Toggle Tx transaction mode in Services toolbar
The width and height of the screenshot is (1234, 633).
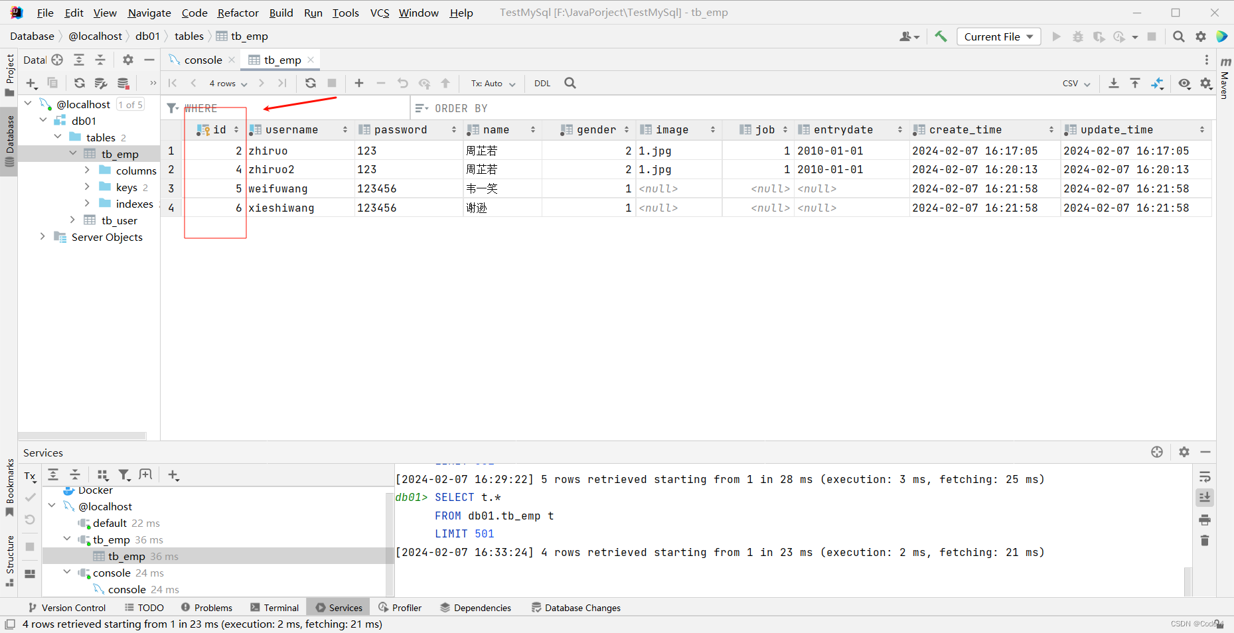point(31,476)
